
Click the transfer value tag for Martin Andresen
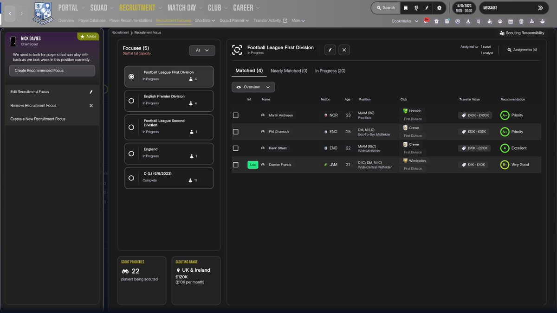475,115
